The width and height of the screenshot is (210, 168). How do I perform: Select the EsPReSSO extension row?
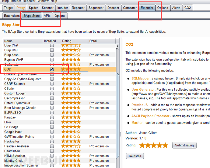[x=59, y=113]
